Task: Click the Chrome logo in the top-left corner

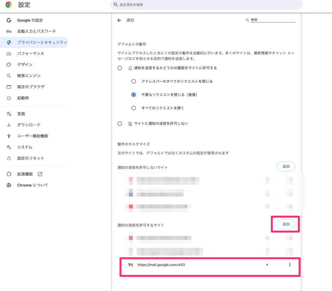Action: click(x=8, y=5)
